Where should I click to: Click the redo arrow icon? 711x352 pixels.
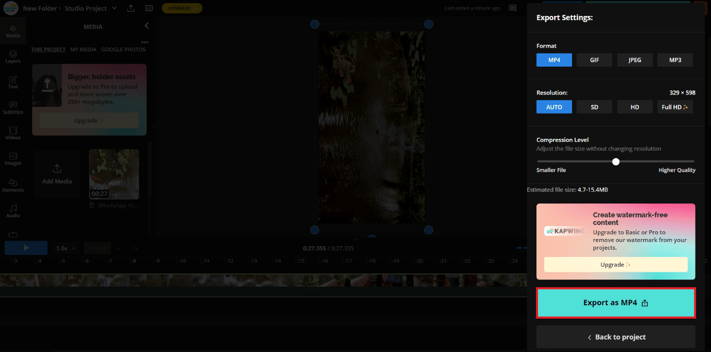pos(135,248)
